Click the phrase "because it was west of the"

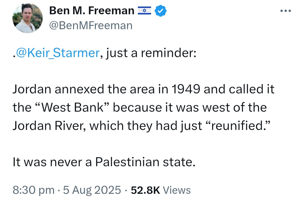tap(190, 107)
